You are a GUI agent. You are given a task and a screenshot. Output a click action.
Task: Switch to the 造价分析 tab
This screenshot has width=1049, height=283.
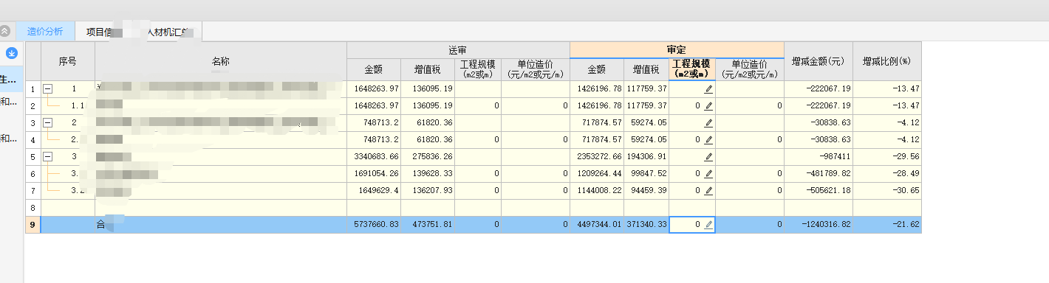pos(45,31)
